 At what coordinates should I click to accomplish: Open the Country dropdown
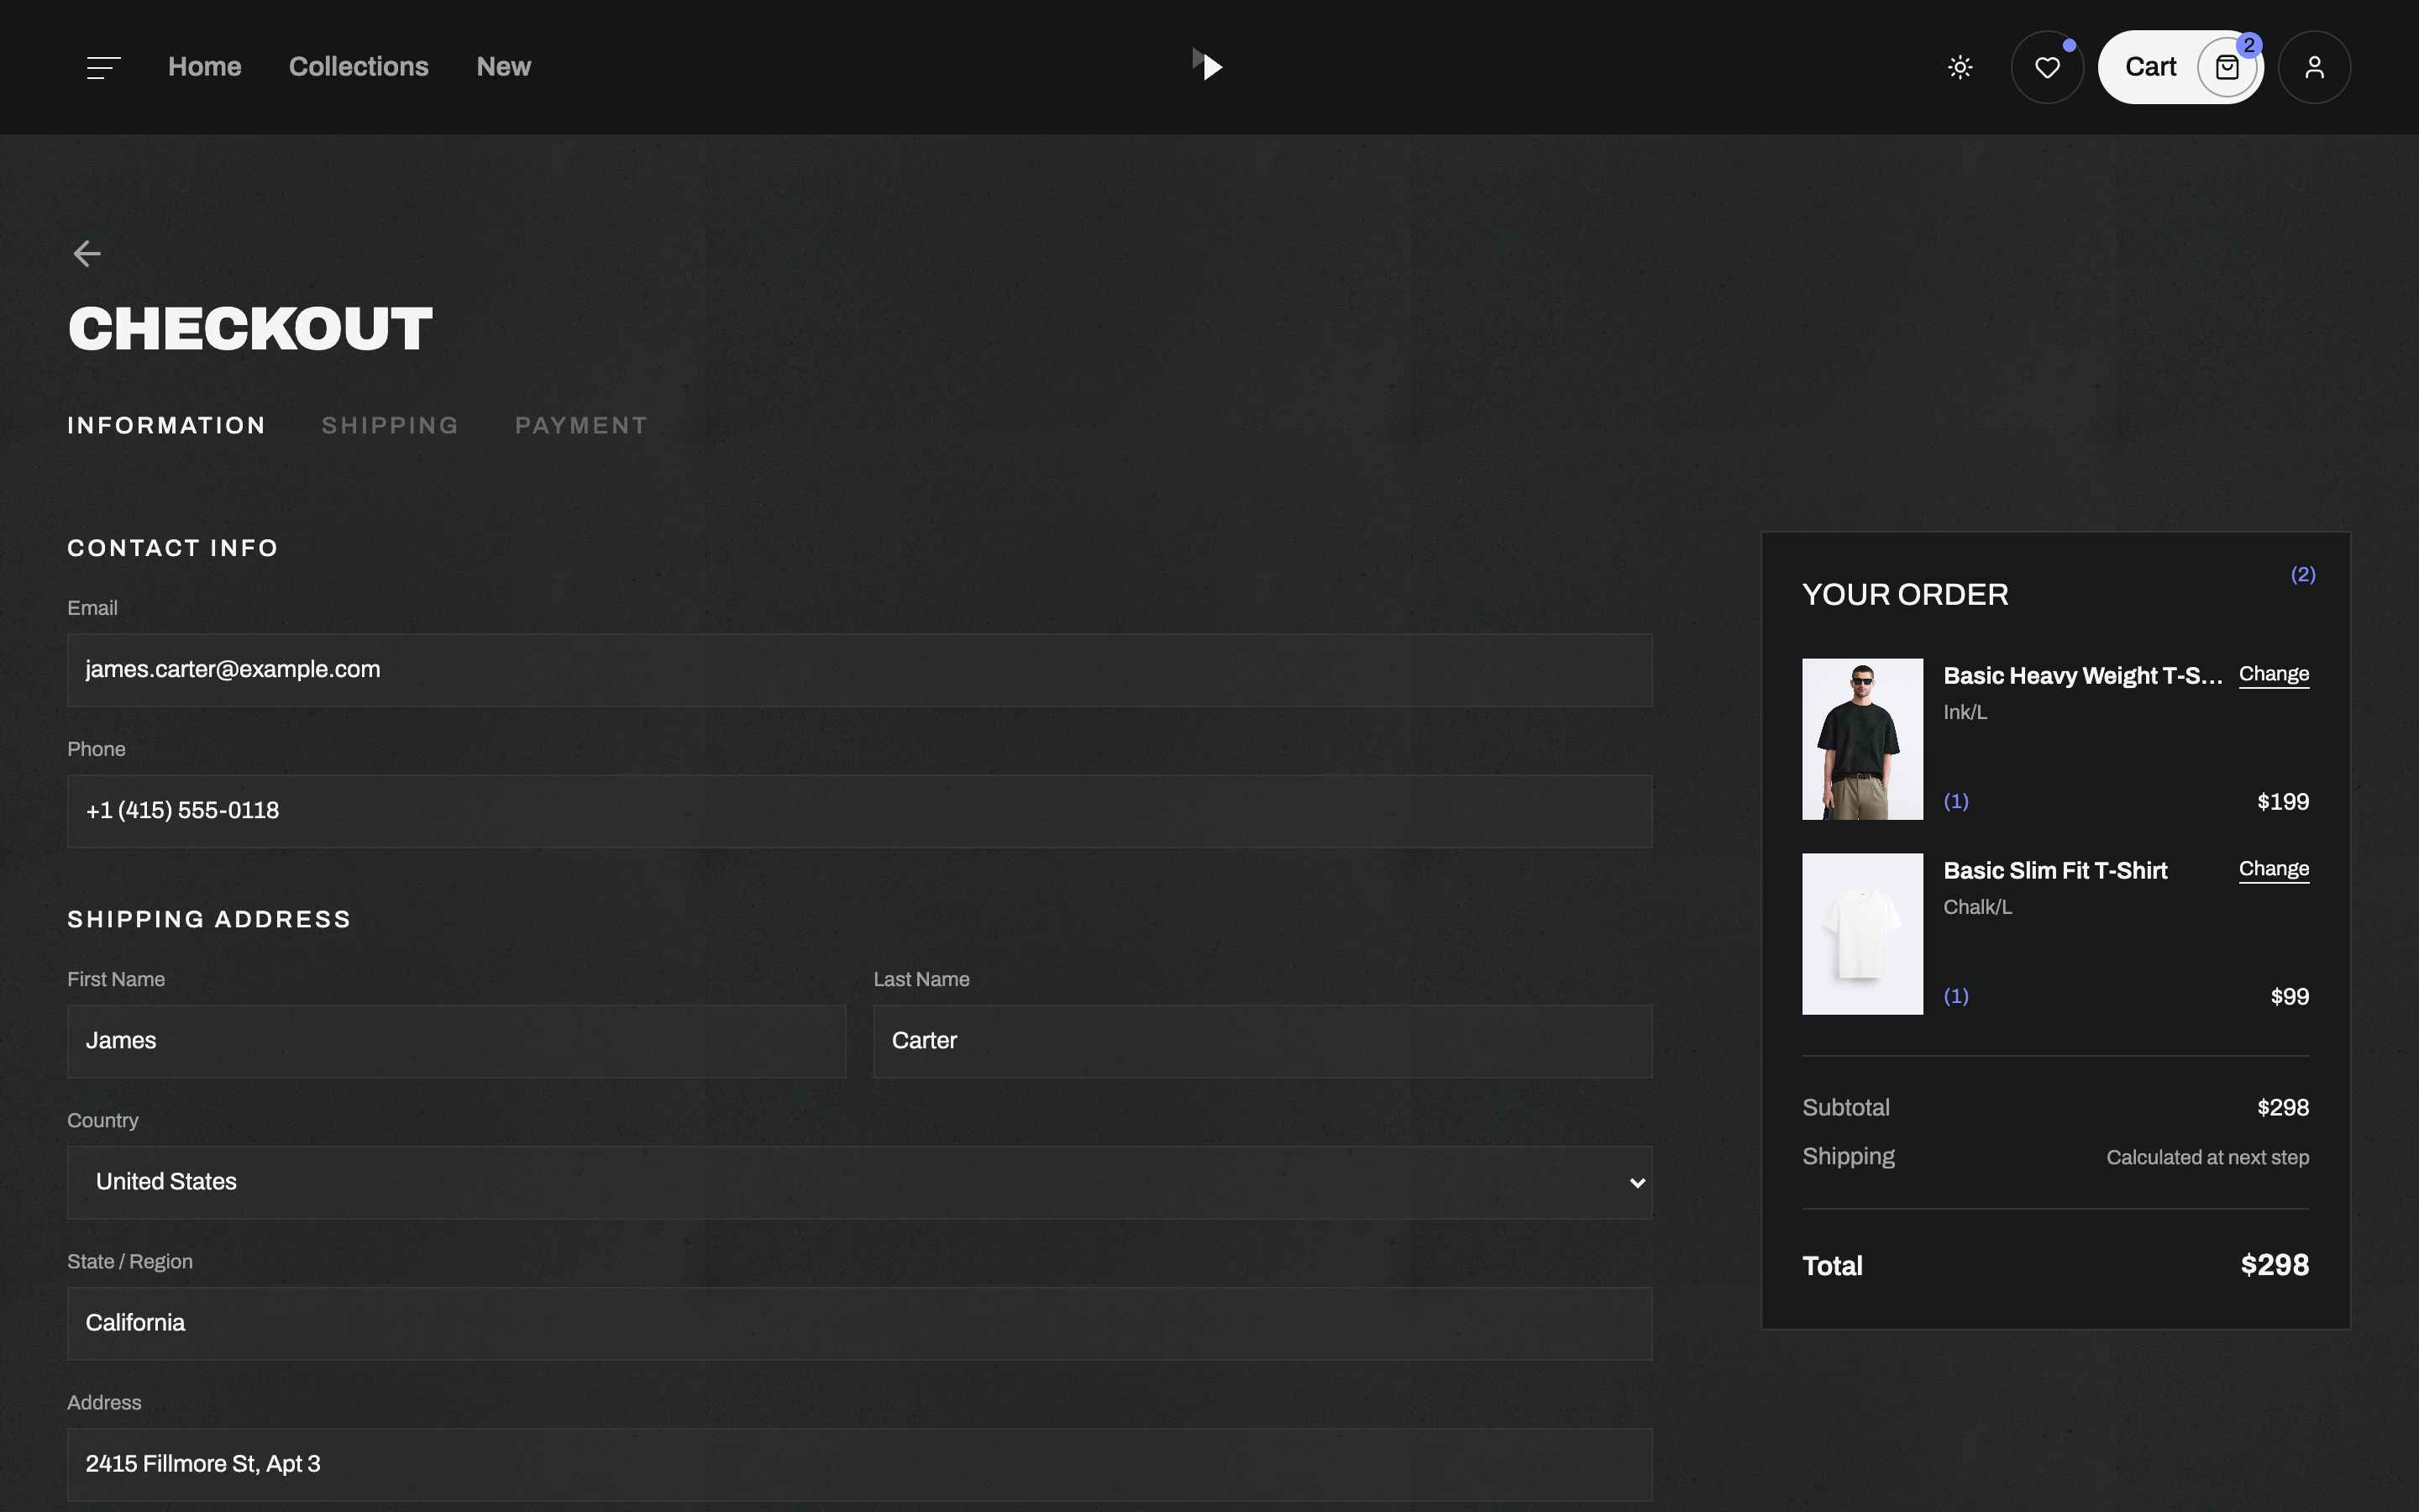859,1182
